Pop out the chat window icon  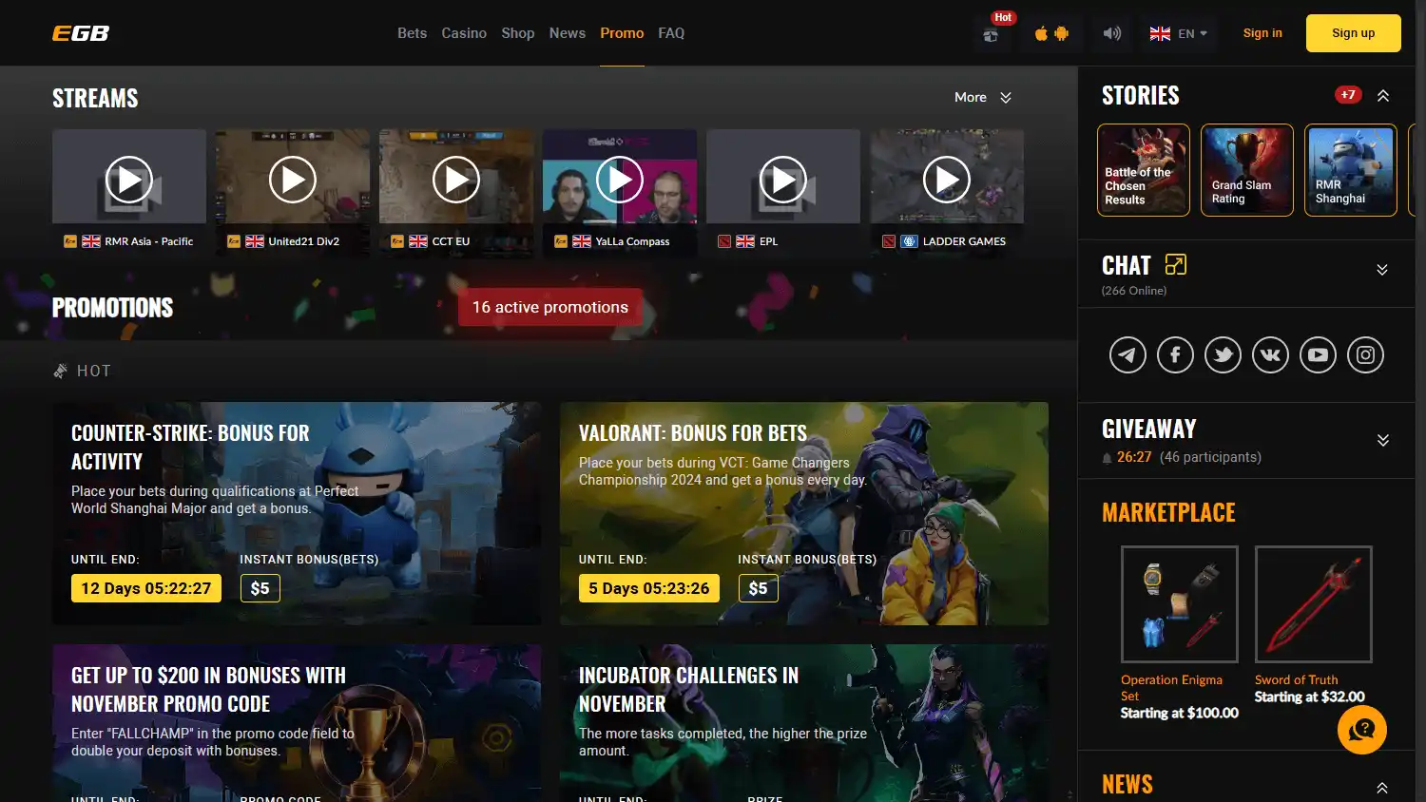[1175, 264]
